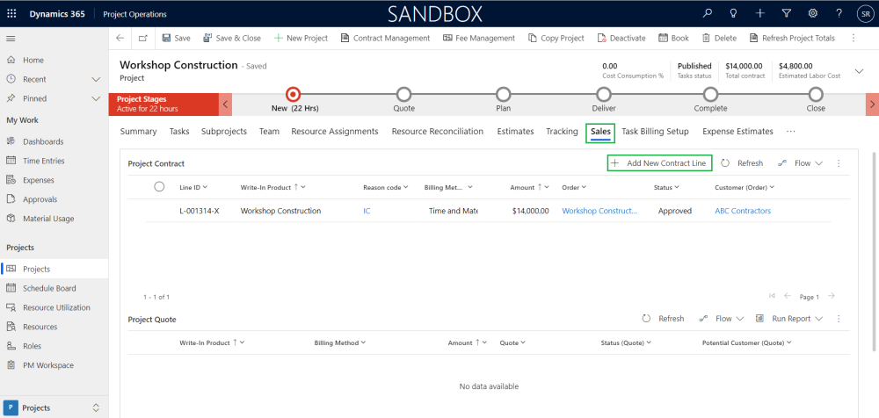This screenshot has height=418, width=879.
Task: Go back using the back arrow
Action: (120, 38)
